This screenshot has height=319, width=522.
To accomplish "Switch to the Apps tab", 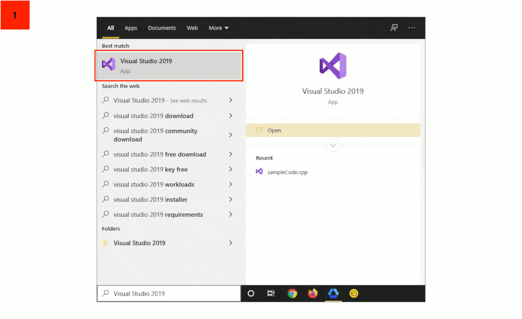I will click(131, 28).
